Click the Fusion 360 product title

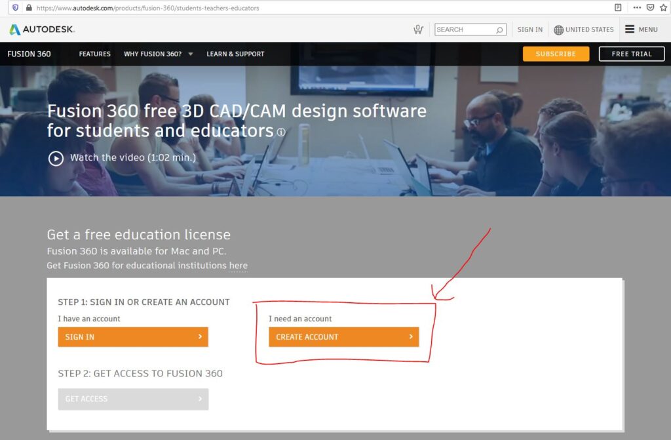click(29, 54)
